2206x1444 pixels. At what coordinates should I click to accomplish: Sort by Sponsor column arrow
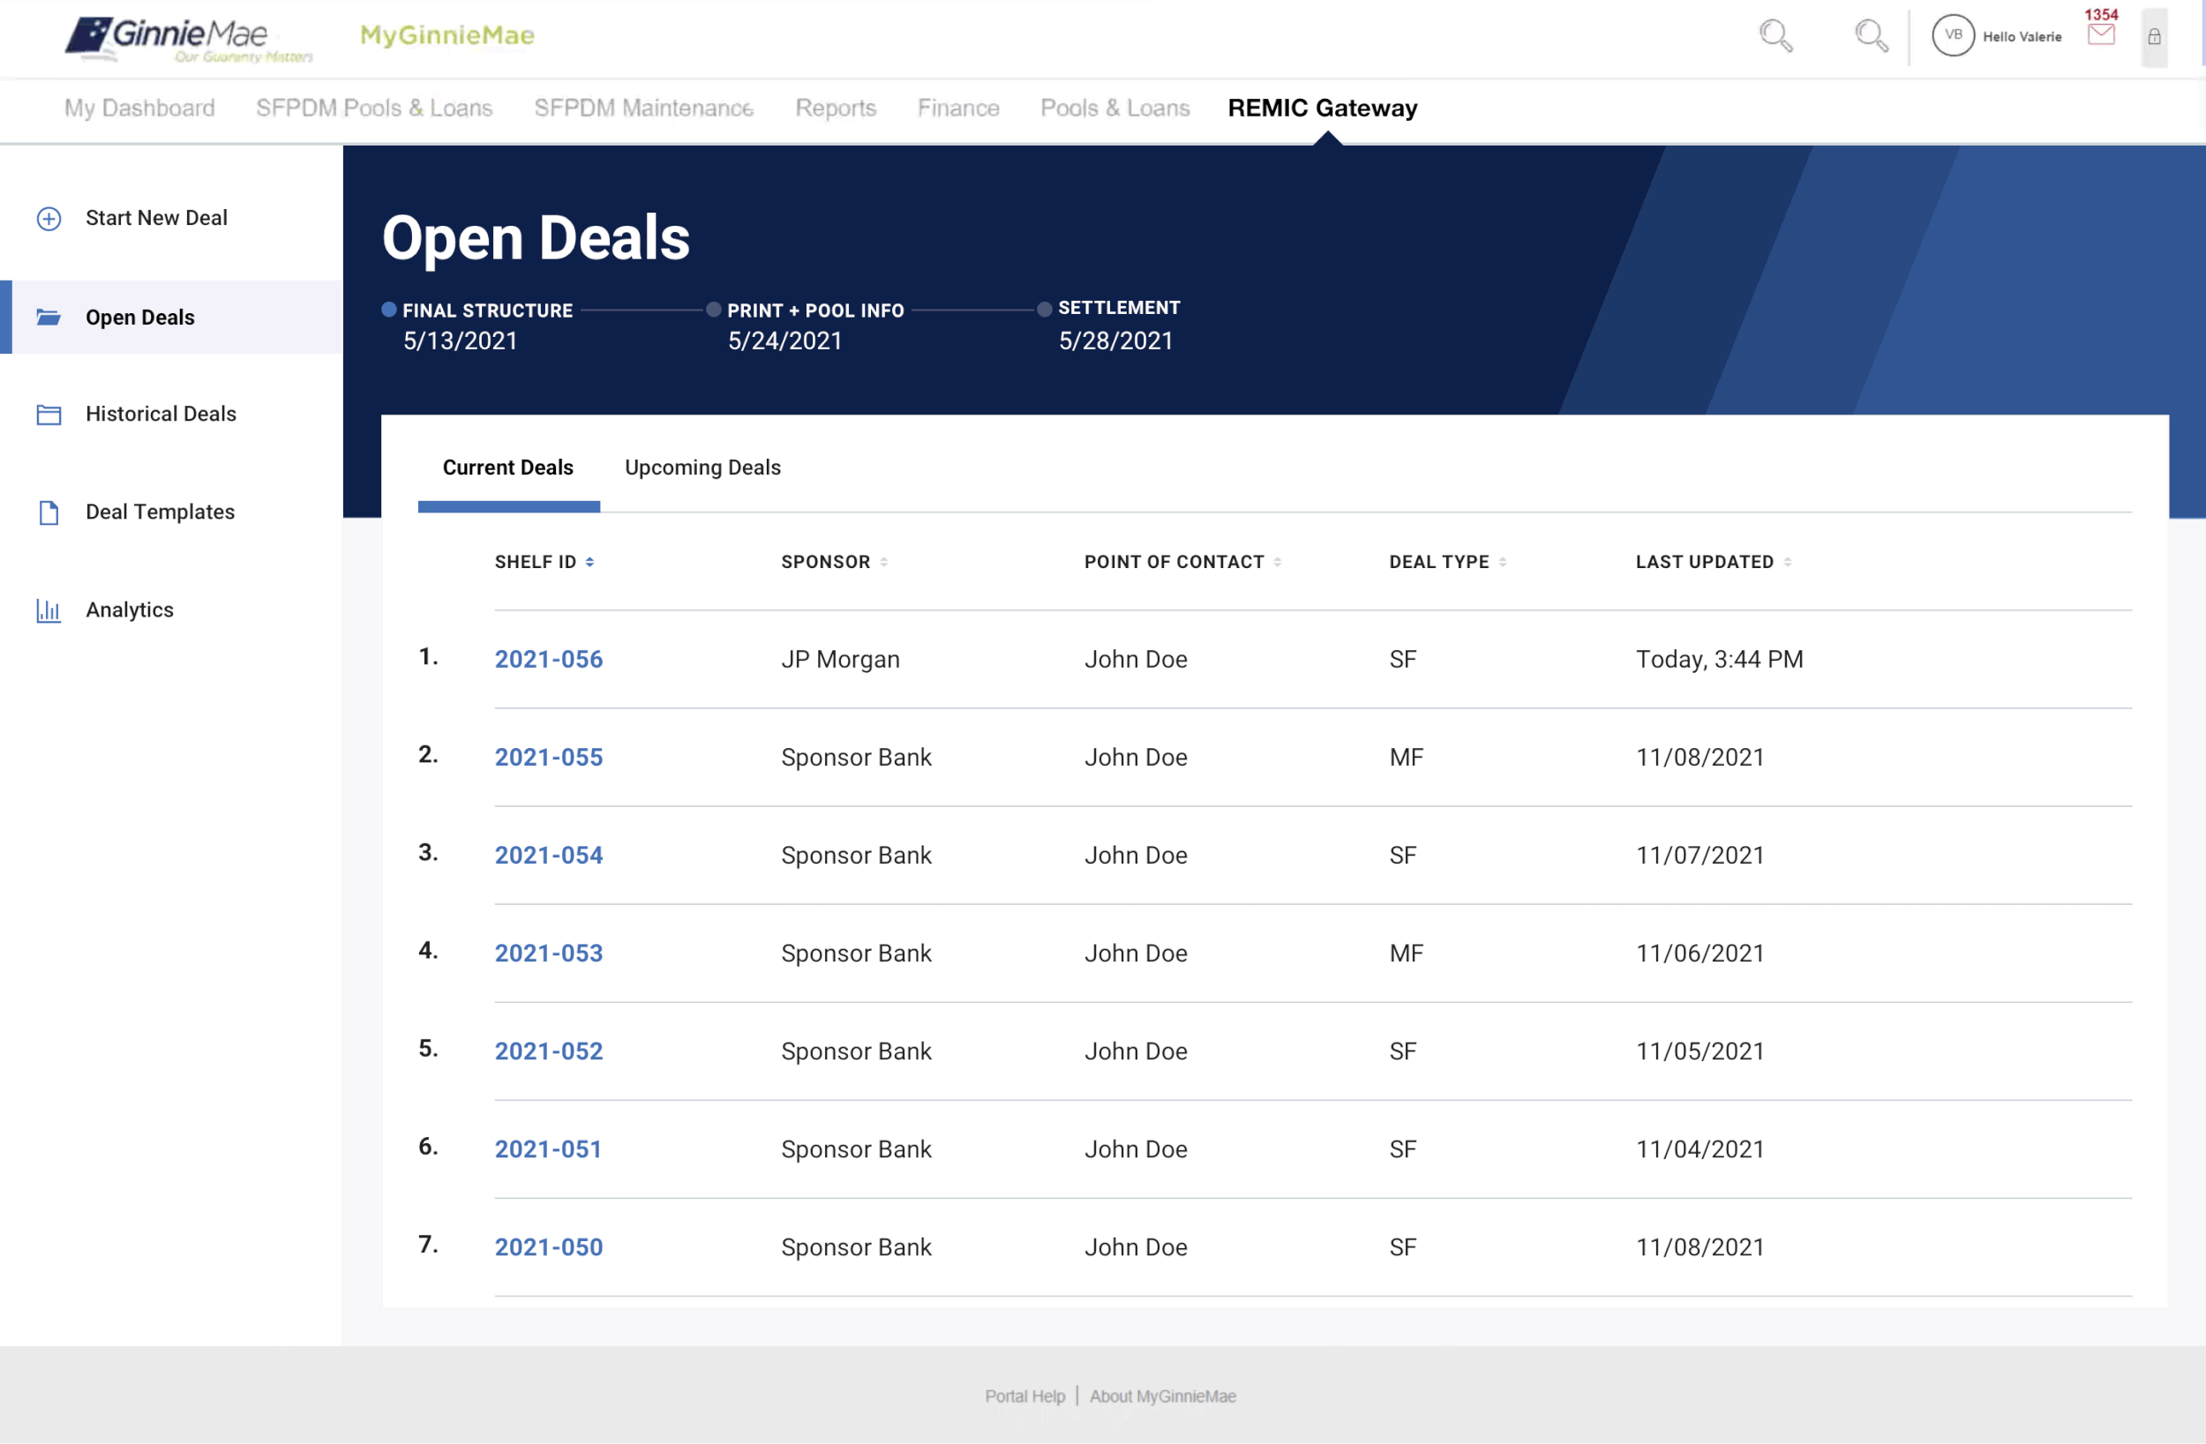pos(883,562)
